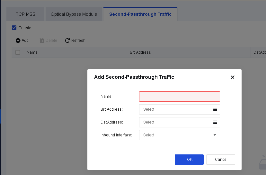Click the Add plus icon
266x175 pixels.
tap(18, 41)
